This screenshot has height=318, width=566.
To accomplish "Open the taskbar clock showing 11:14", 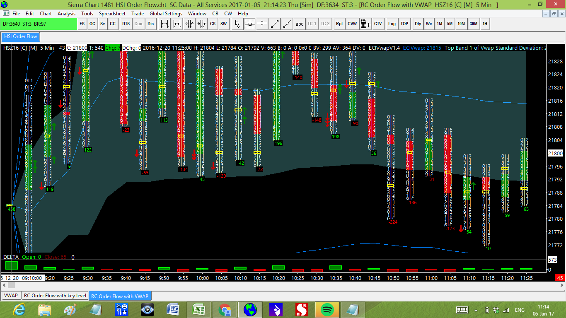I will [544, 310].
